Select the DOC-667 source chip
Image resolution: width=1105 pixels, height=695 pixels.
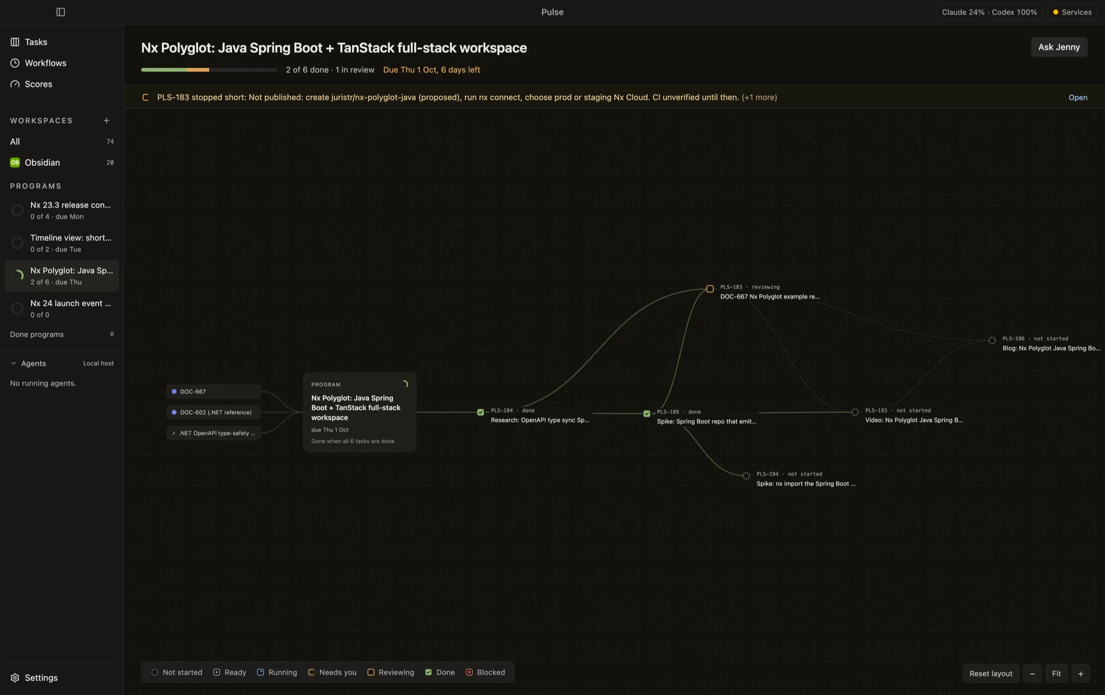click(x=214, y=392)
